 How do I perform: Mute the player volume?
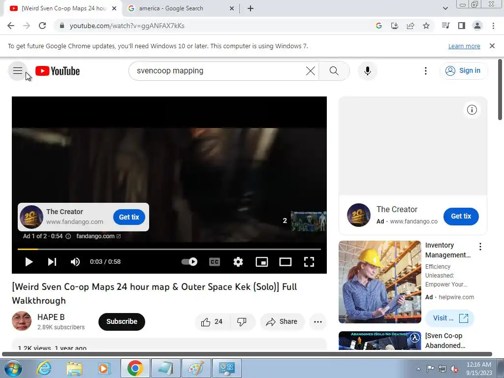[75, 262]
